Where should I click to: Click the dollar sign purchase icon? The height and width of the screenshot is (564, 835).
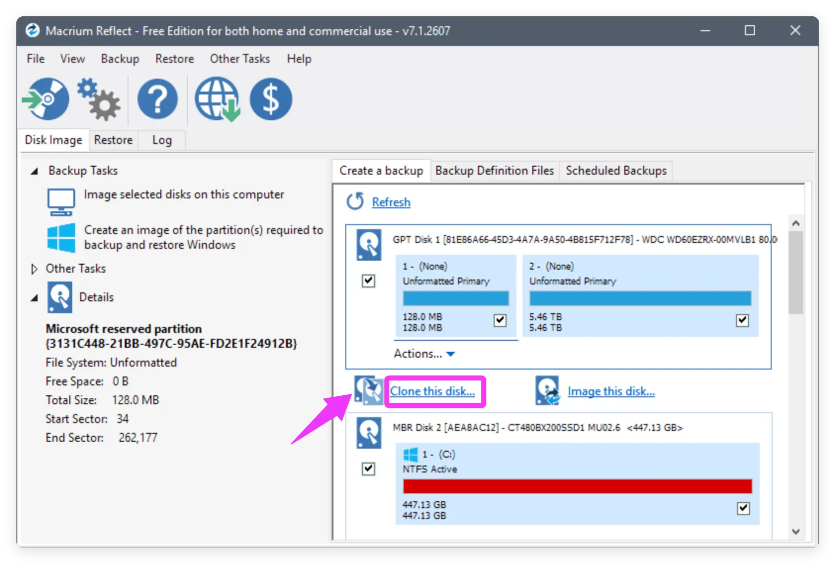tap(271, 99)
